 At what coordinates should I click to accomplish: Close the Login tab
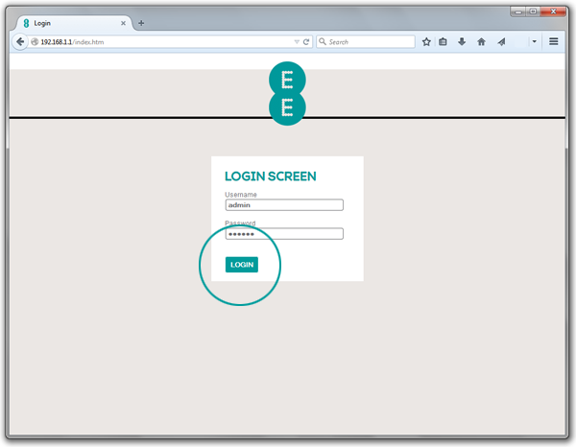(124, 23)
